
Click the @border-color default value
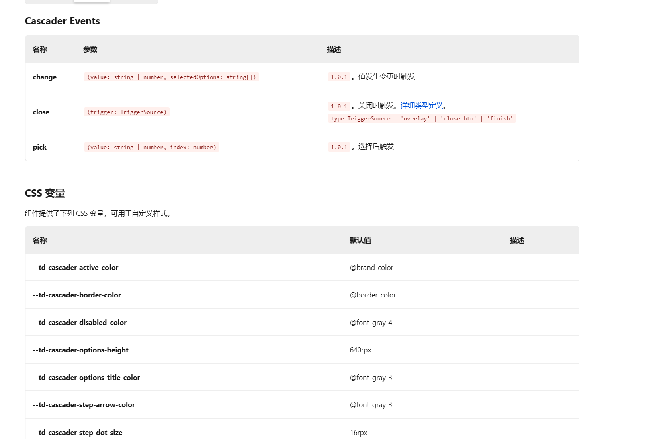[x=373, y=295]
